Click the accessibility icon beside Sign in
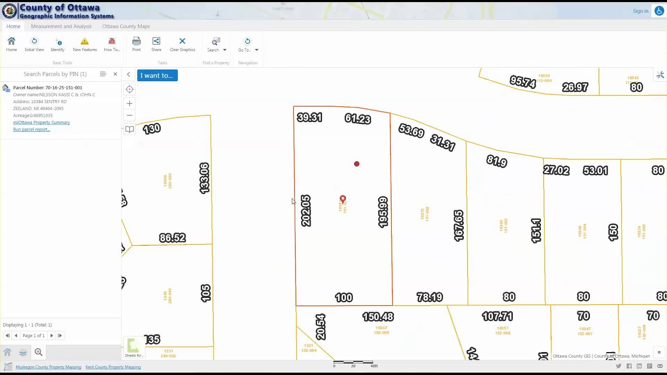Viewport: 667px width, 375px height. (659, 11)
